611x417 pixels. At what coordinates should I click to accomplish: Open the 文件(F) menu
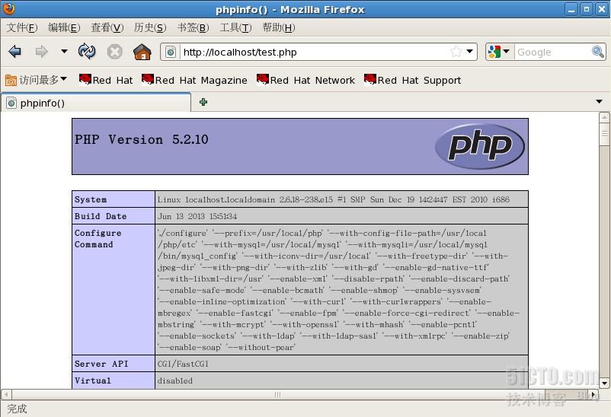click(x=22, y=27)
